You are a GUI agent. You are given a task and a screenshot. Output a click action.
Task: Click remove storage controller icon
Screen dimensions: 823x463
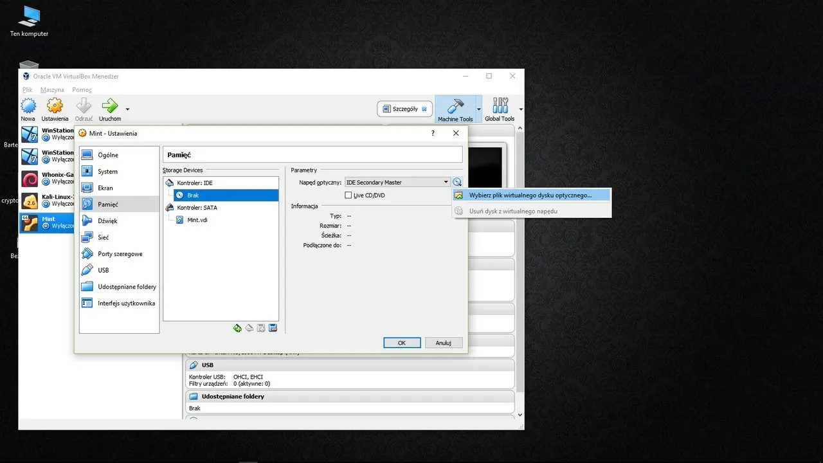coord(249,328)
